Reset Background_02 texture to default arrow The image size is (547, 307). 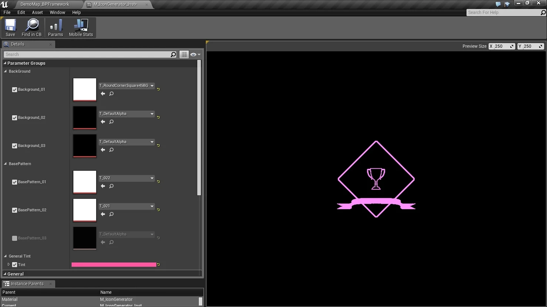158,117
